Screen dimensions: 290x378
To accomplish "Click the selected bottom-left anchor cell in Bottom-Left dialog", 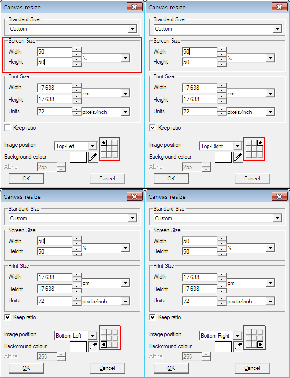I will pyautogui.click(x=104, y=344).
